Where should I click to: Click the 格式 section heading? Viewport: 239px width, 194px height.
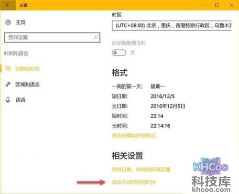click(x=119, y=73)
